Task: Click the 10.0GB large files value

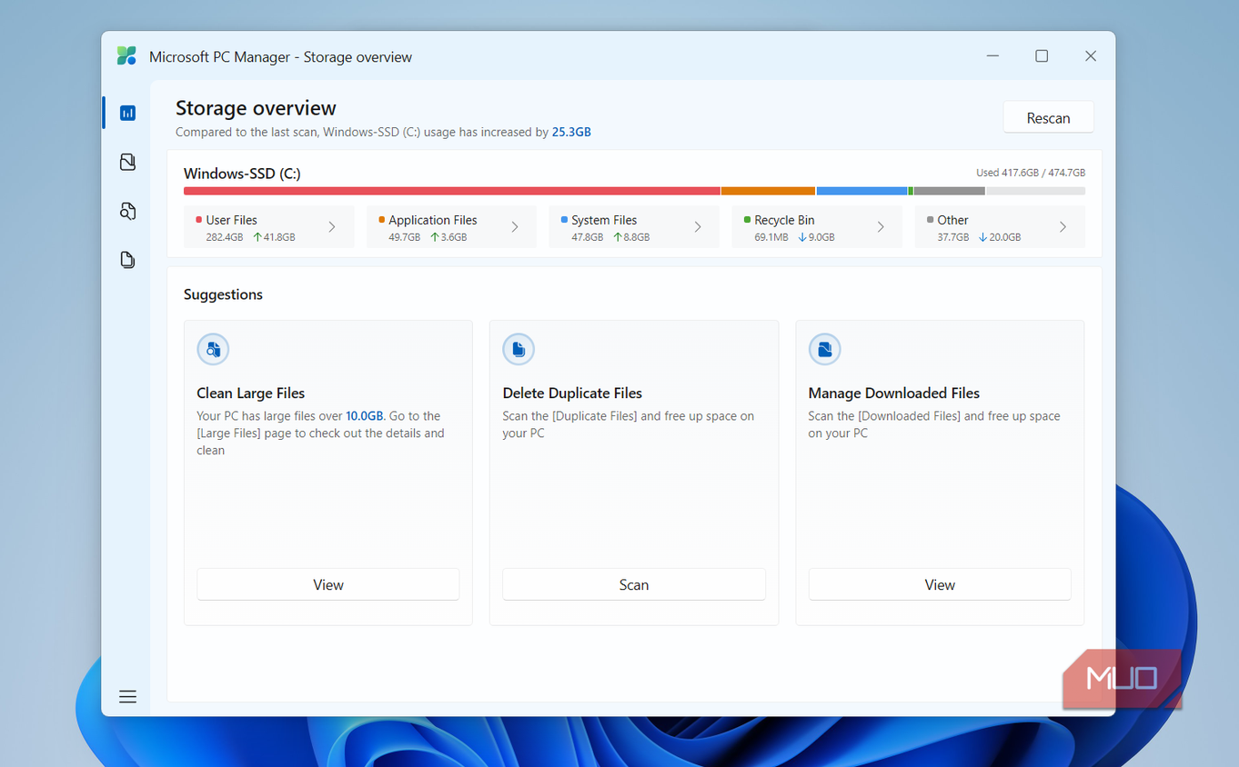Action: coord(365,416)
